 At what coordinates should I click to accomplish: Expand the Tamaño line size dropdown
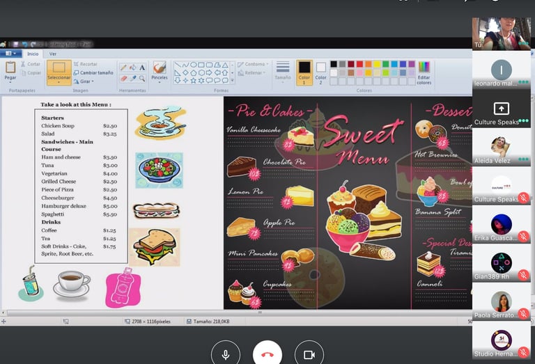[283, 71]
